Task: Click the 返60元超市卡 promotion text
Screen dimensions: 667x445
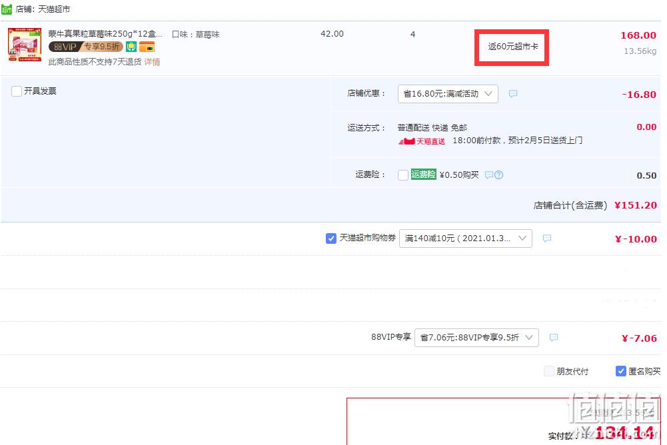Action: click(x=512, y=47)
